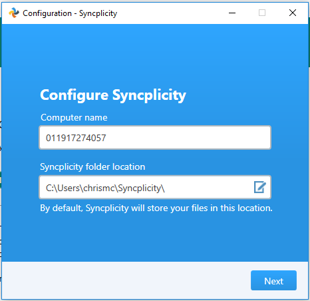The height and width of the screenshot is (301, 310).
Task: Click inside the Syncplicity folder location field
Action: click(x=155, y=187)
